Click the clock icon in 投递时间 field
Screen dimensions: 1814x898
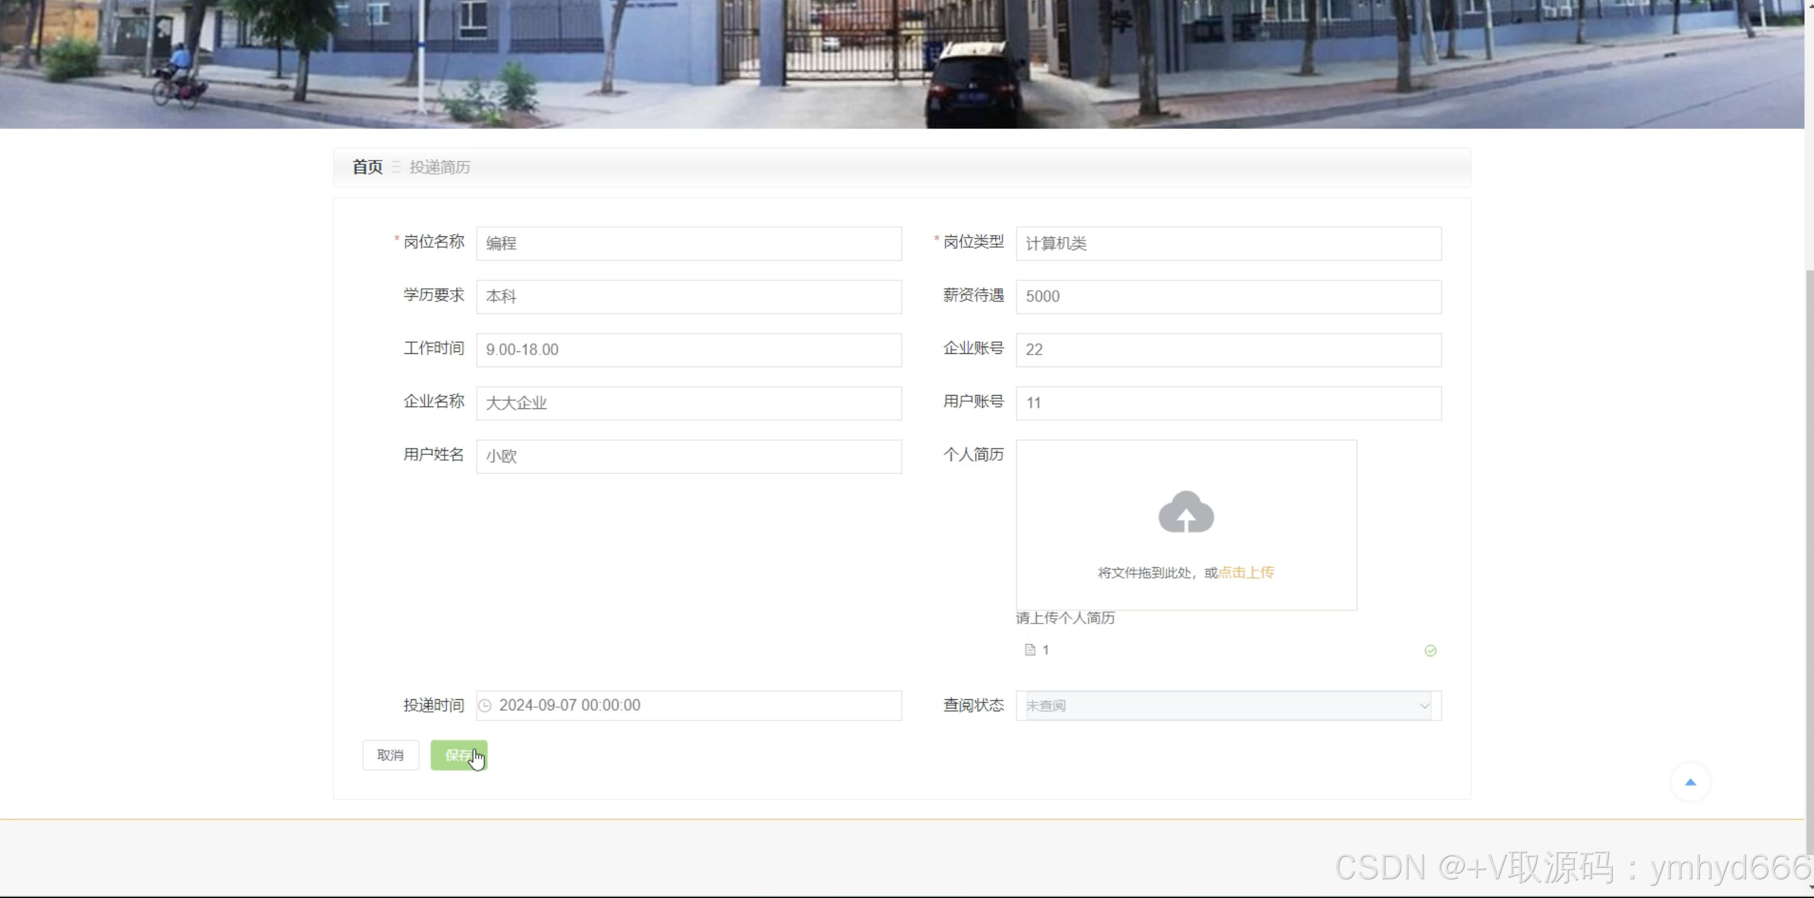(x=485, y=705)
